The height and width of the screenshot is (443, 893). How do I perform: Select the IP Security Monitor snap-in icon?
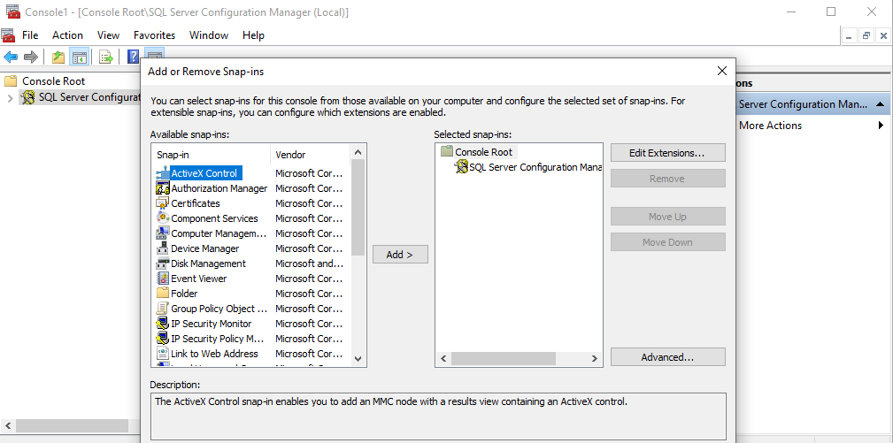click(162, 324)
